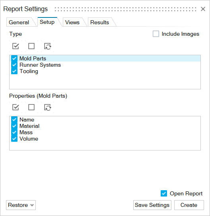Click invert selection icon under Type

pos(48,46)
